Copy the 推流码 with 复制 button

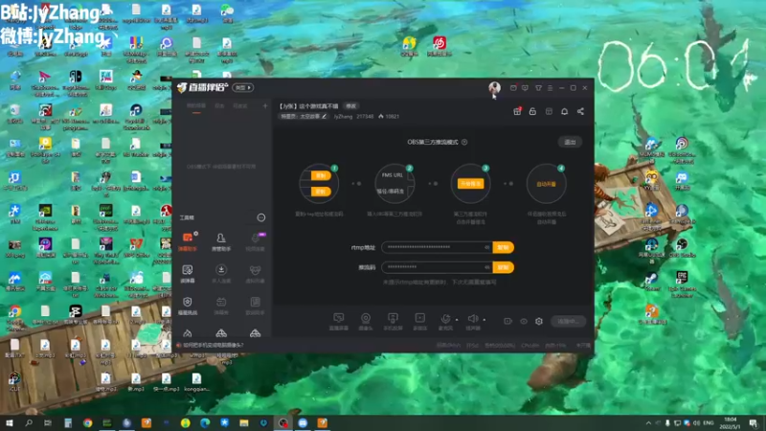[504, 267]
